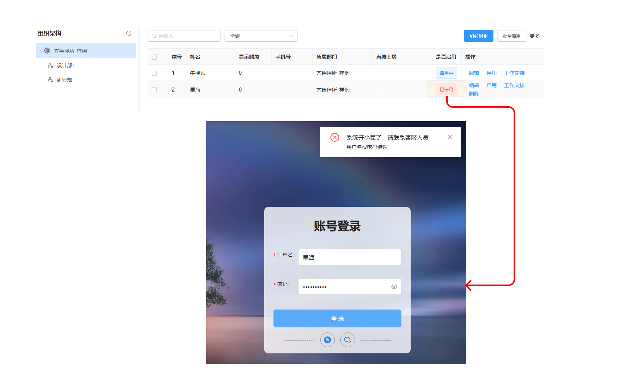Collapse the 齐鲁律所_样例 tree node arrow

click(x=40, y=51)
